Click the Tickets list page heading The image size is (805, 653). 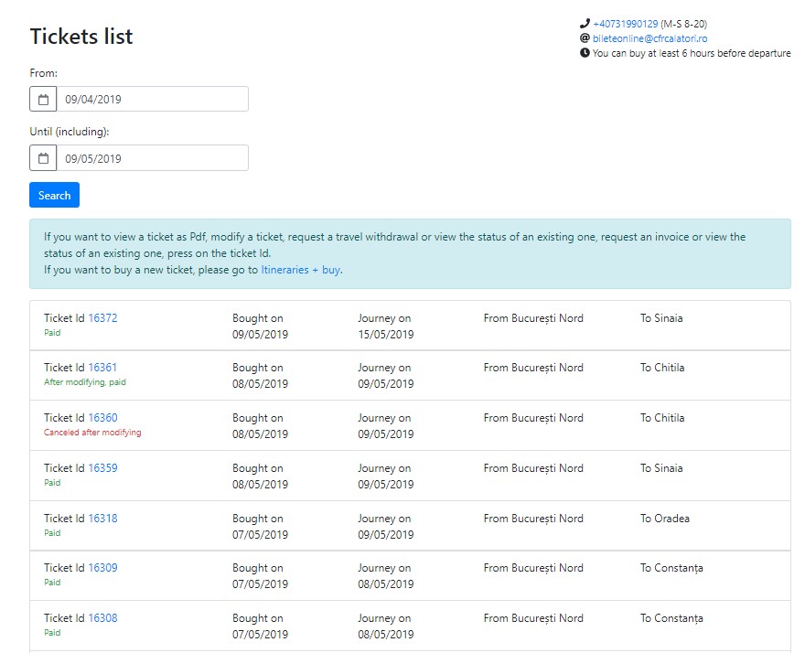pos(81,37)
